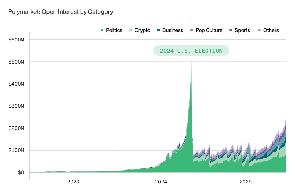Click the light green Crypto legend dot
The width and height of the screenshot is (295, 192).
pyautogui.click(x=131, y=30)
